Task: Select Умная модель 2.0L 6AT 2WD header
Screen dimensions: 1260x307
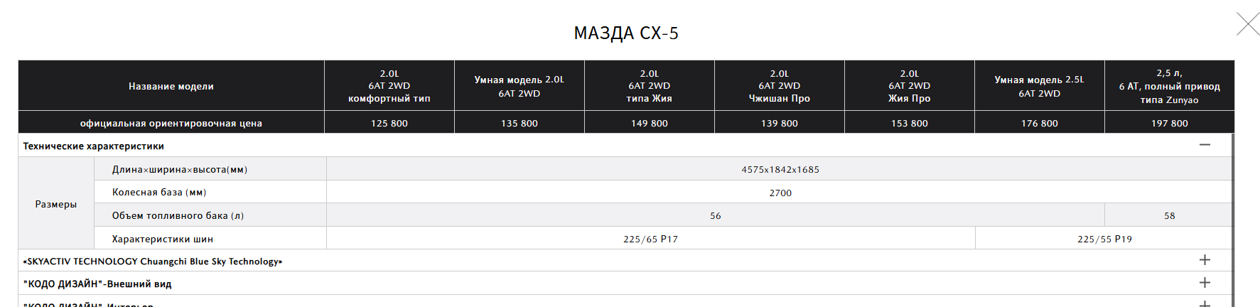Action: [519, 86]
